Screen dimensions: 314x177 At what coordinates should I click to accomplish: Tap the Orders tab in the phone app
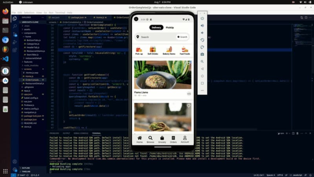[173, 139]
